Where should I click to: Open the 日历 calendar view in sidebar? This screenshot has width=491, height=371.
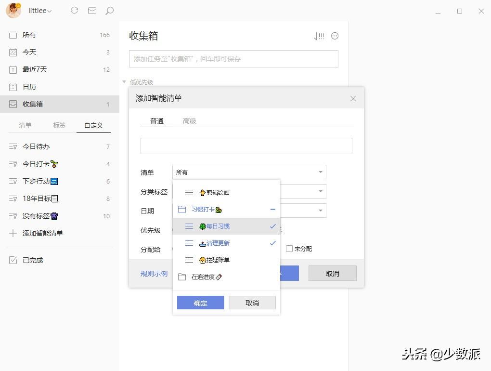click(29, 87)
